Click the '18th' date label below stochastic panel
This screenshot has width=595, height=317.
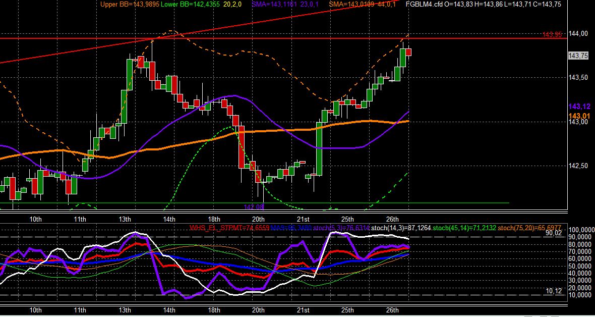[214, 310]
